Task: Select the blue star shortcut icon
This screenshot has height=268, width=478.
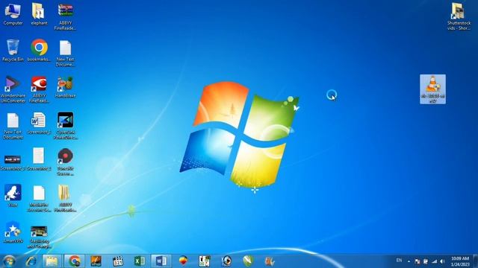Action: coord(13,232)
